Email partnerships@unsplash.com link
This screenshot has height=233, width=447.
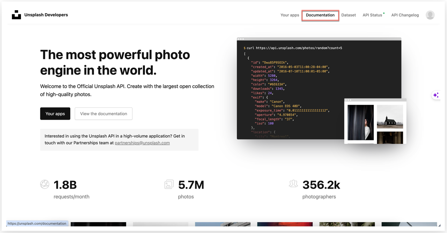tap(142, 143)
